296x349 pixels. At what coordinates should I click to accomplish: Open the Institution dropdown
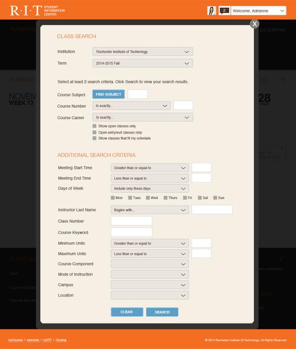click(143, 52)
